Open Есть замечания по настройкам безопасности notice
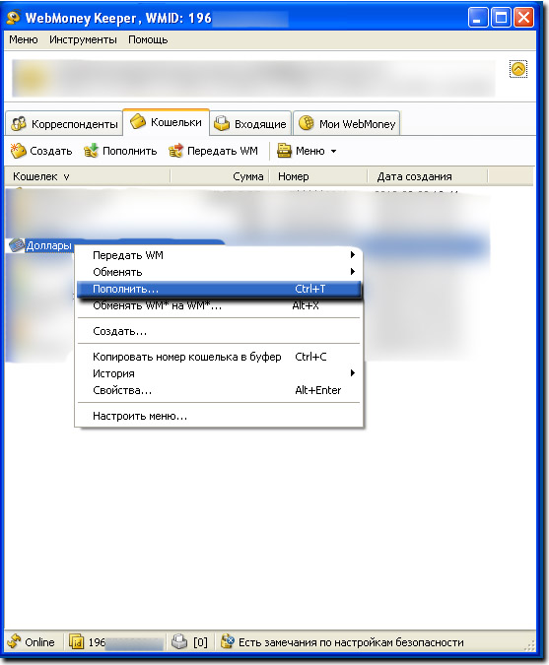Screen dimensions: 549x665 351,642
